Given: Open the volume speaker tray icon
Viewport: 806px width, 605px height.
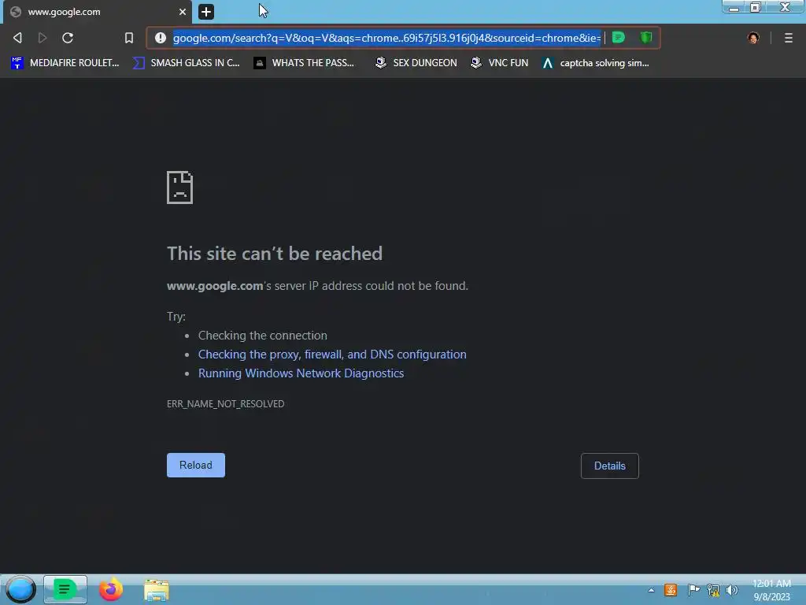Looking at the screenshot, I should [x=732, y=590].
